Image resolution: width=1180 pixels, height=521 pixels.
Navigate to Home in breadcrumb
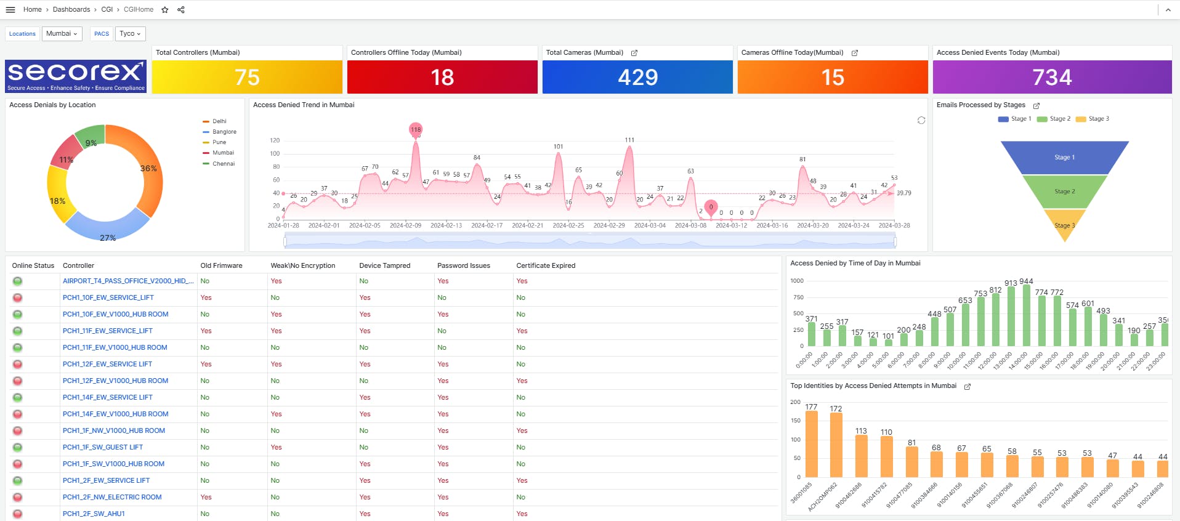33,10
